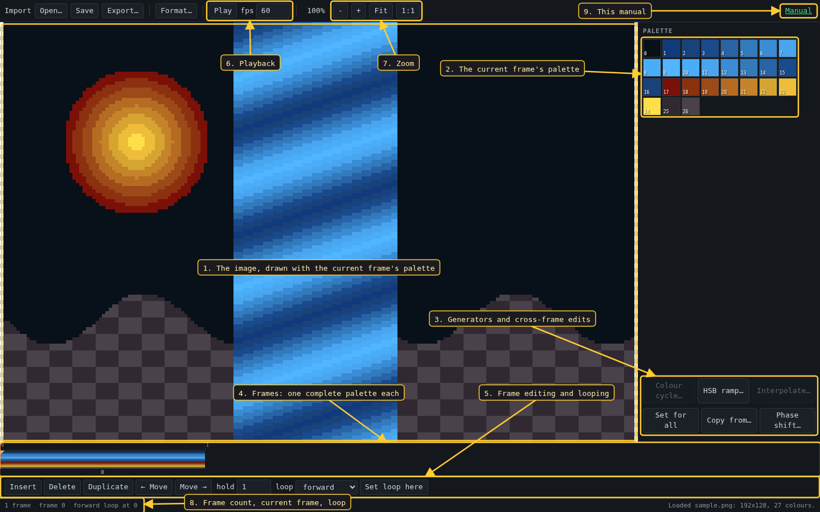The width and height of the screenshot is (820, 512).
Task: Open the Copy from… dialog
Action: (x=729, y=420)
